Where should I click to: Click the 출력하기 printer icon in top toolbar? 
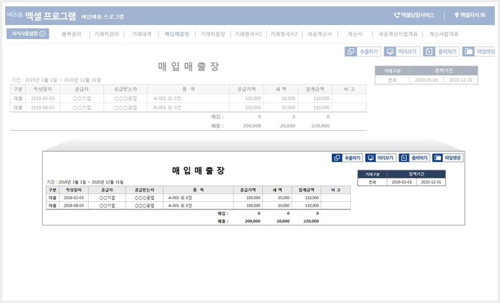pyautogui.click(x=429, y=52)
